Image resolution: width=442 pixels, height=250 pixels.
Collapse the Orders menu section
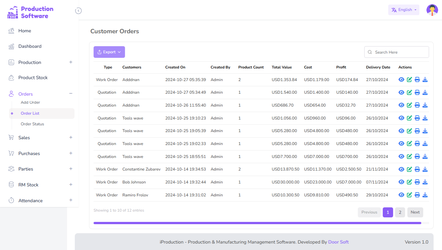tap(71, 94)
